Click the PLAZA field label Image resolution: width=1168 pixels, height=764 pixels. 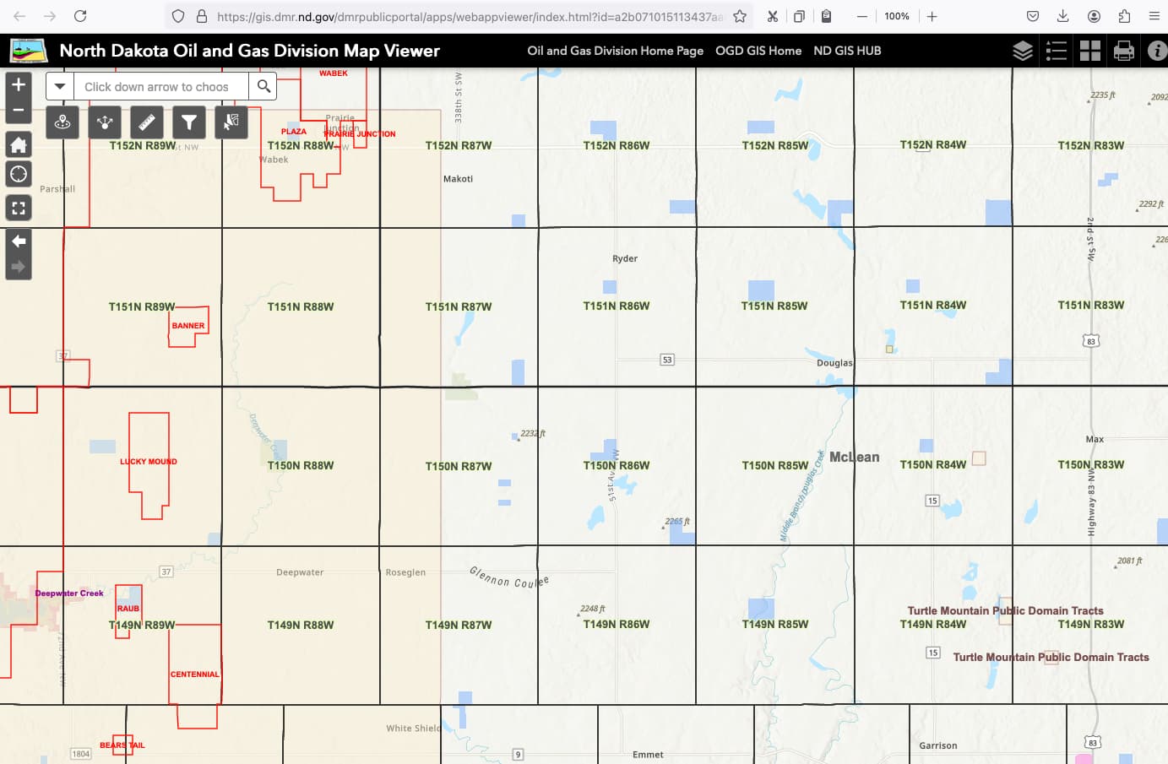(294, 132)
